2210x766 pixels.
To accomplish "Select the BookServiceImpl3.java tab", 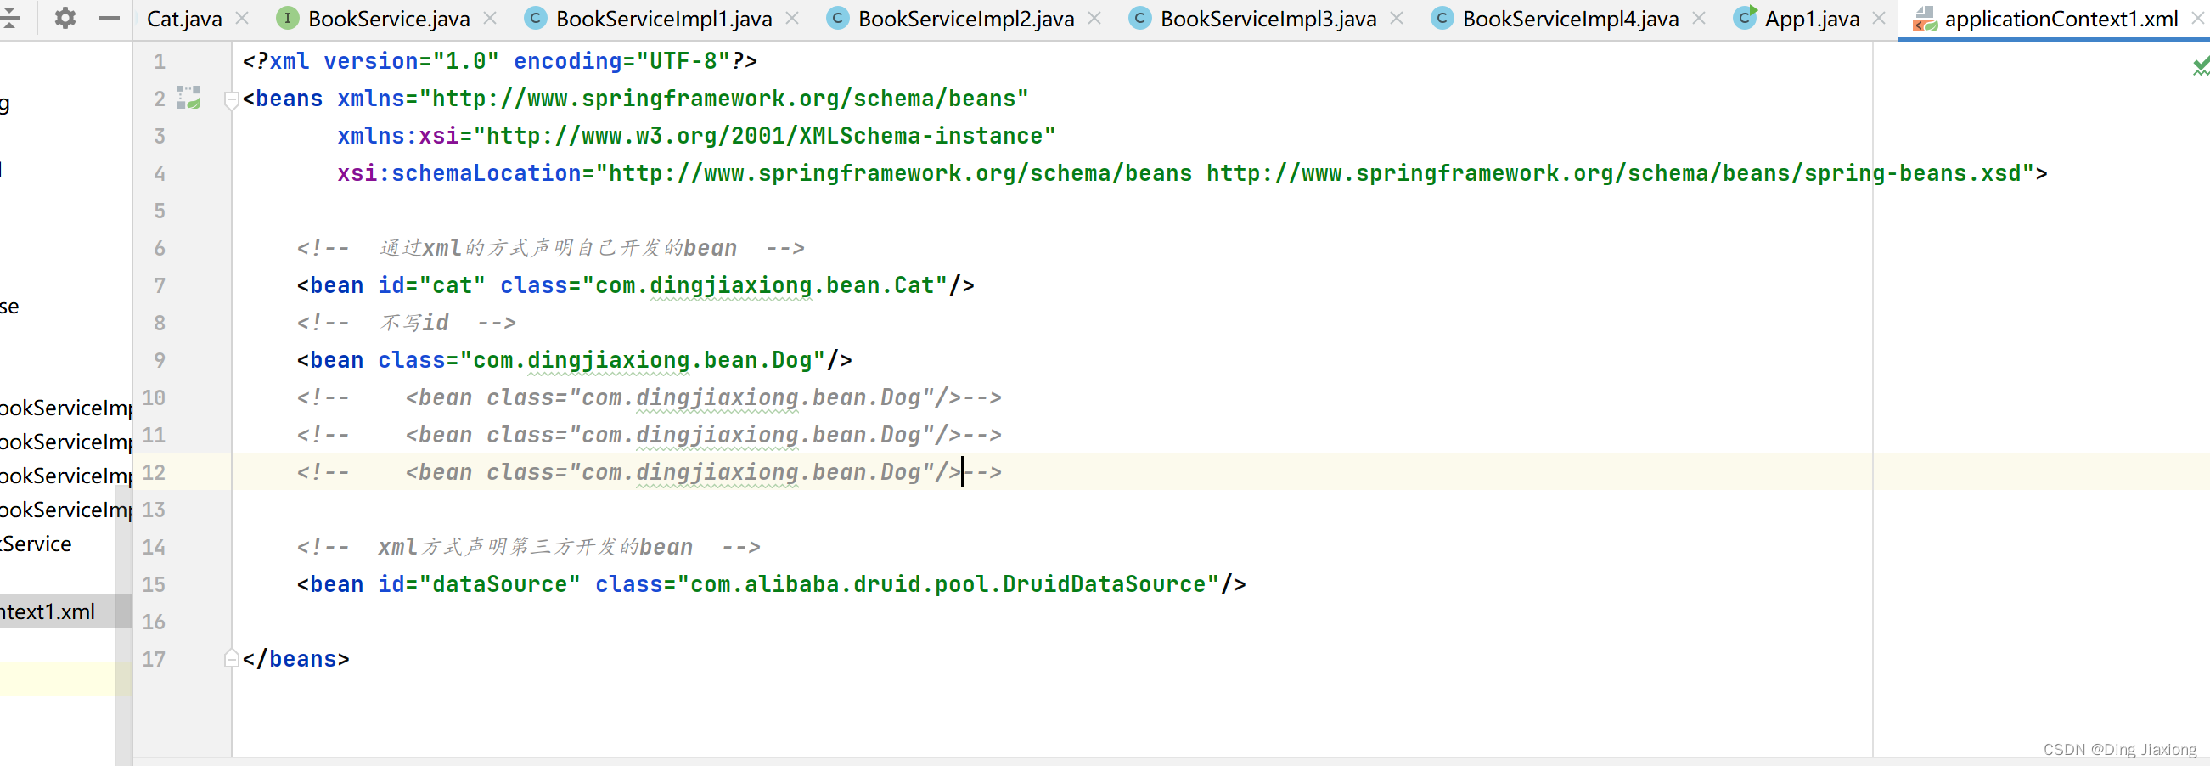I will tap(1268, 19).
